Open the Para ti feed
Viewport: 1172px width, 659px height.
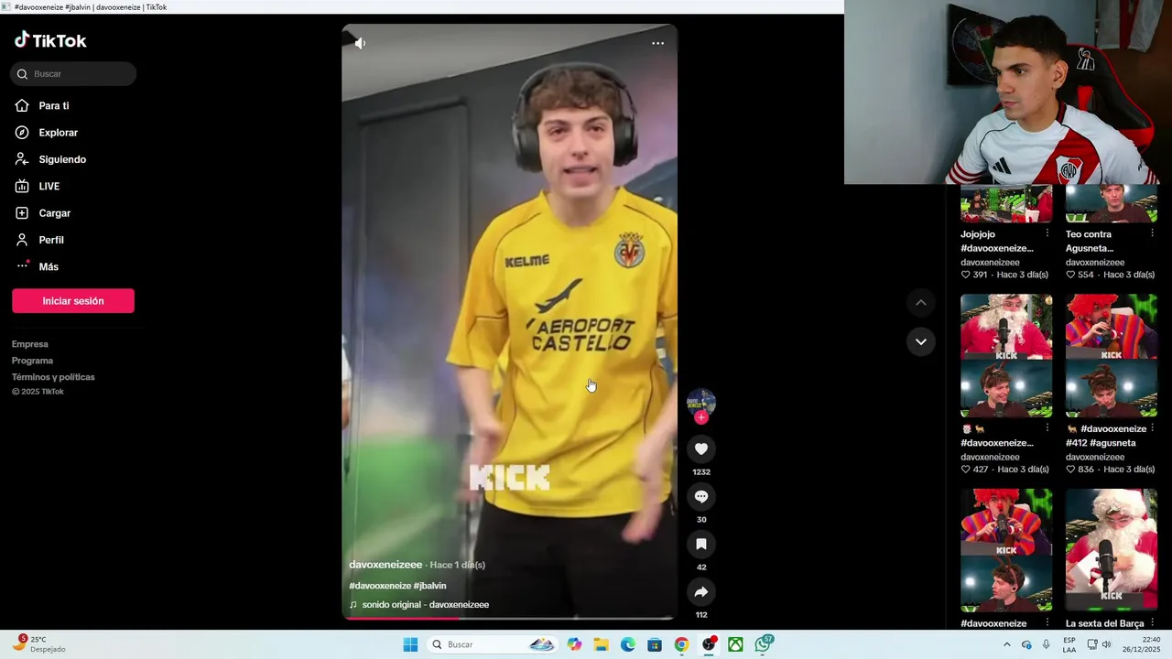click(x=53, y=106)
